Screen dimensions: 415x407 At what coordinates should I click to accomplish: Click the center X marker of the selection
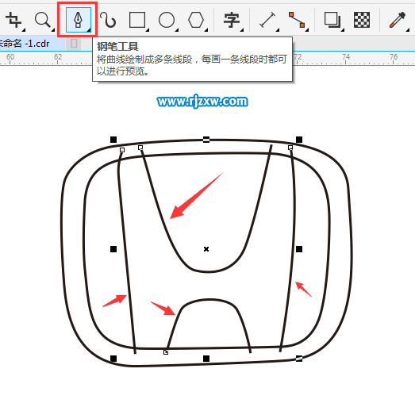206,249
